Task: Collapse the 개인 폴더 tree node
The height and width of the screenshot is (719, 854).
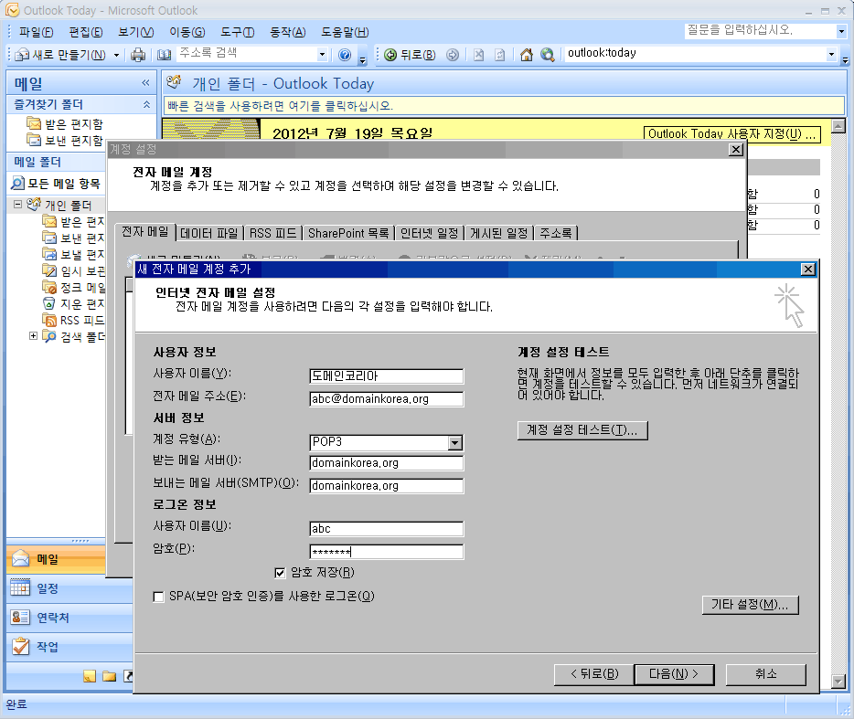Action: point(18,204)
